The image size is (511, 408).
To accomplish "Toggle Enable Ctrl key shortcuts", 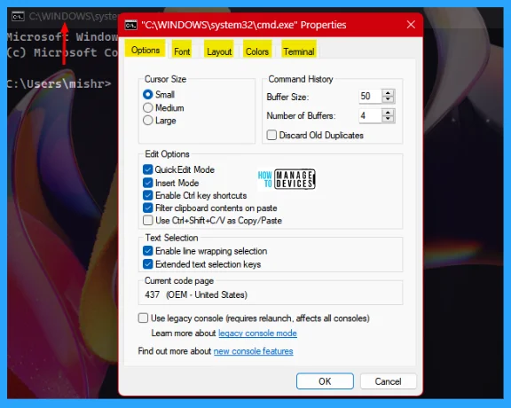I will 147,195.
